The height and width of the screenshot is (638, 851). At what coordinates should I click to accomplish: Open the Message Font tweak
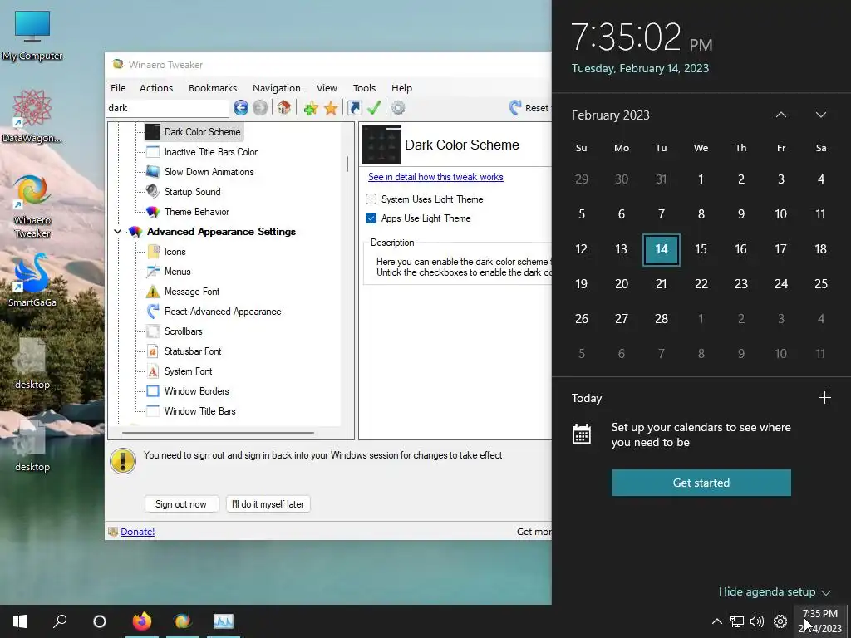[184, 292]
